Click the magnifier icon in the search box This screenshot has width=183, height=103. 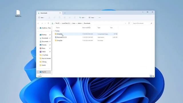click(151, 23)
